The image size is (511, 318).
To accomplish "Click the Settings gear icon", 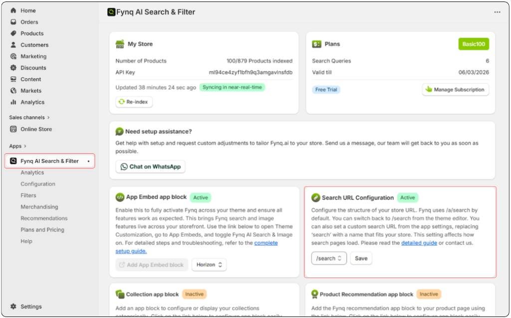I will click(13, 306).
